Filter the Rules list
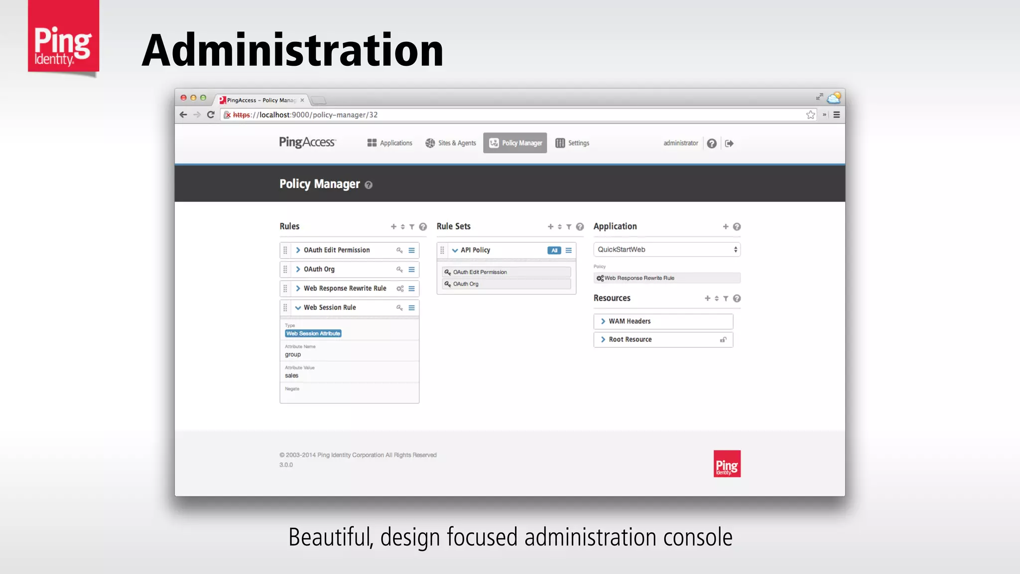Viewport: 1020px width, 574px height. click(x=412, y=227)
